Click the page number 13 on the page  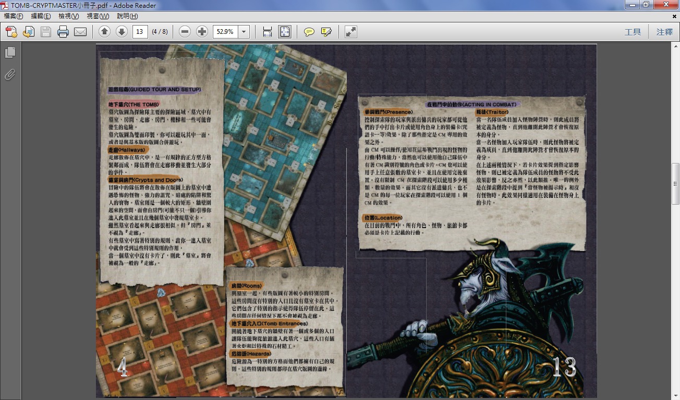click(564, 367)
